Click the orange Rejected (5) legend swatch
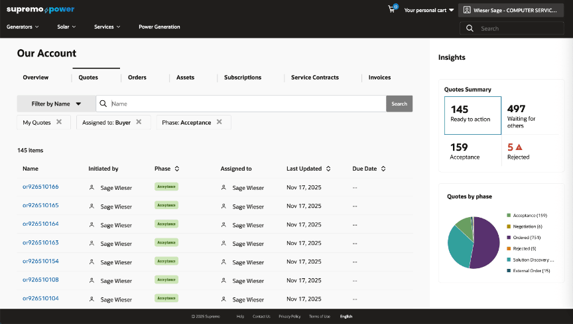573x324 pixels. (x=509, y=249)
